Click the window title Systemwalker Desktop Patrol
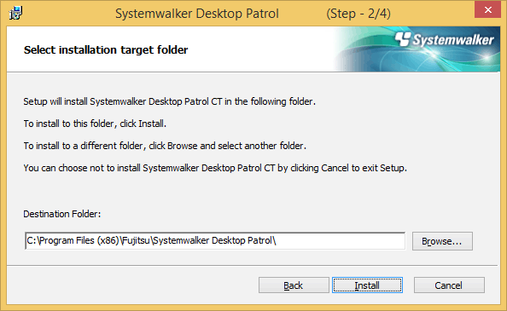This screenshot has height=311, width=507. point(197,14)
